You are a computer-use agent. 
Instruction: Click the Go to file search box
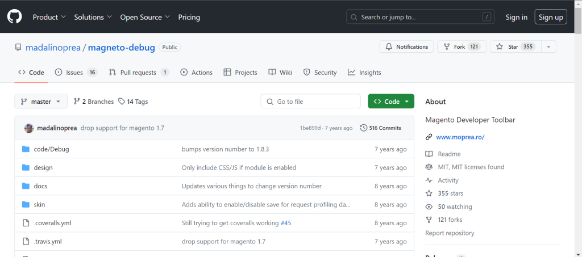(311, 102)
